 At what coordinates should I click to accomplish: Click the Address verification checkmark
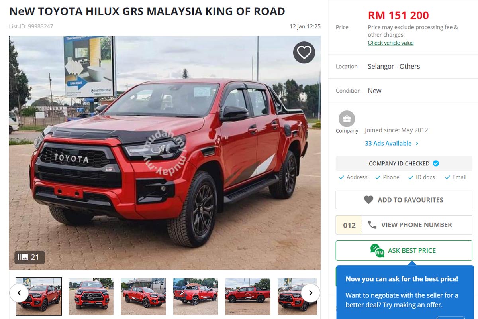(x=341, y=177)
